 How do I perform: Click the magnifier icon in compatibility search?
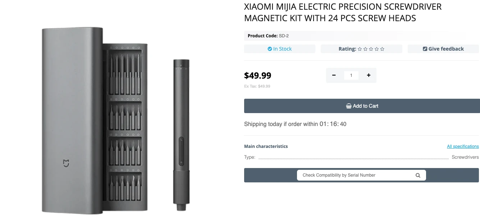417,175
